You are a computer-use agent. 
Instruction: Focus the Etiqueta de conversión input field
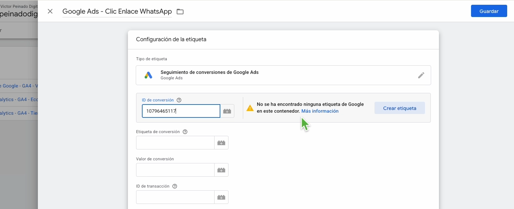pyautogui.click(x=175, y=143)
